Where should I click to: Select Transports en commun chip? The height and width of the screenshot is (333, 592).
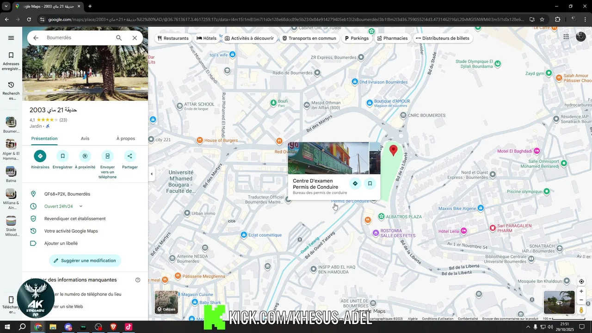coord(309,38)
